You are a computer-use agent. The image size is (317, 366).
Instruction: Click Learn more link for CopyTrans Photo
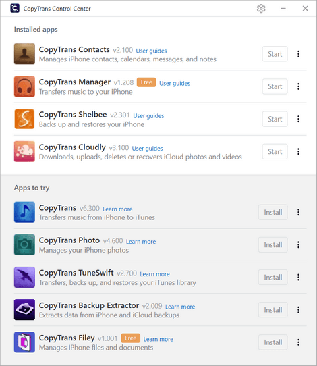click(141, 241)
